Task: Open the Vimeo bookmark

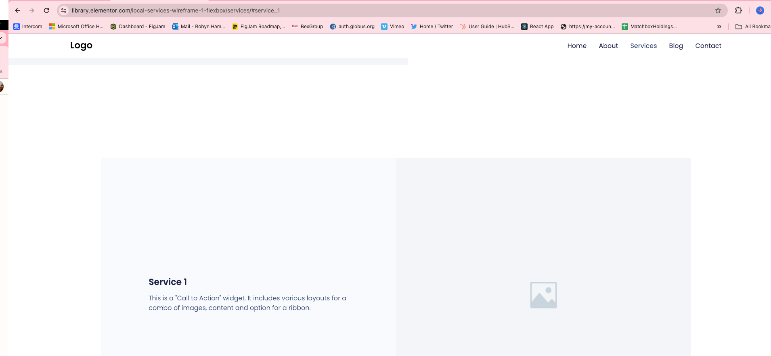Action: 393,27
